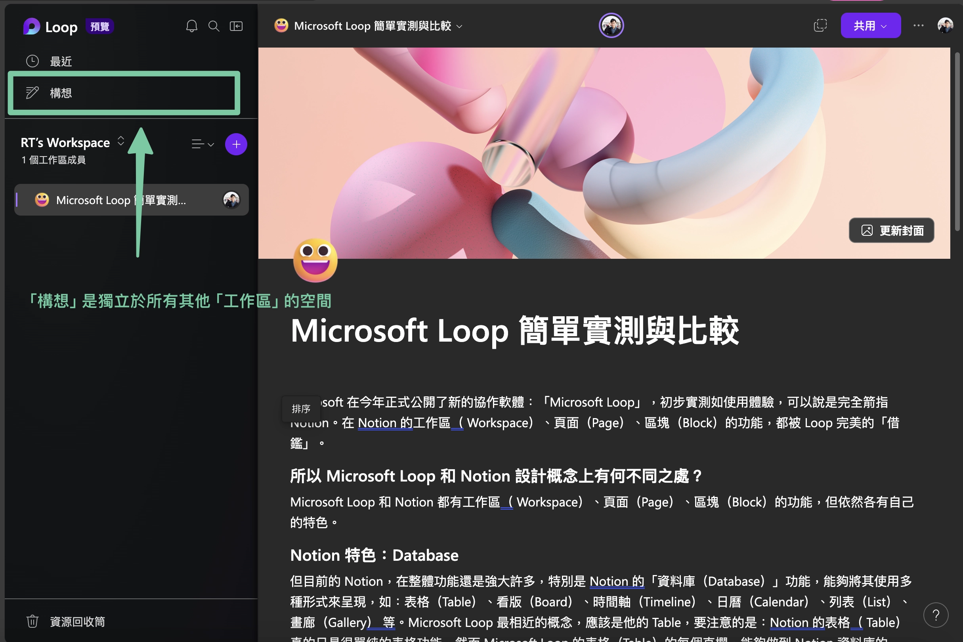Click the Loop logo icon
Viewport: 963px width, 642px height.
[x=31, y=27]
